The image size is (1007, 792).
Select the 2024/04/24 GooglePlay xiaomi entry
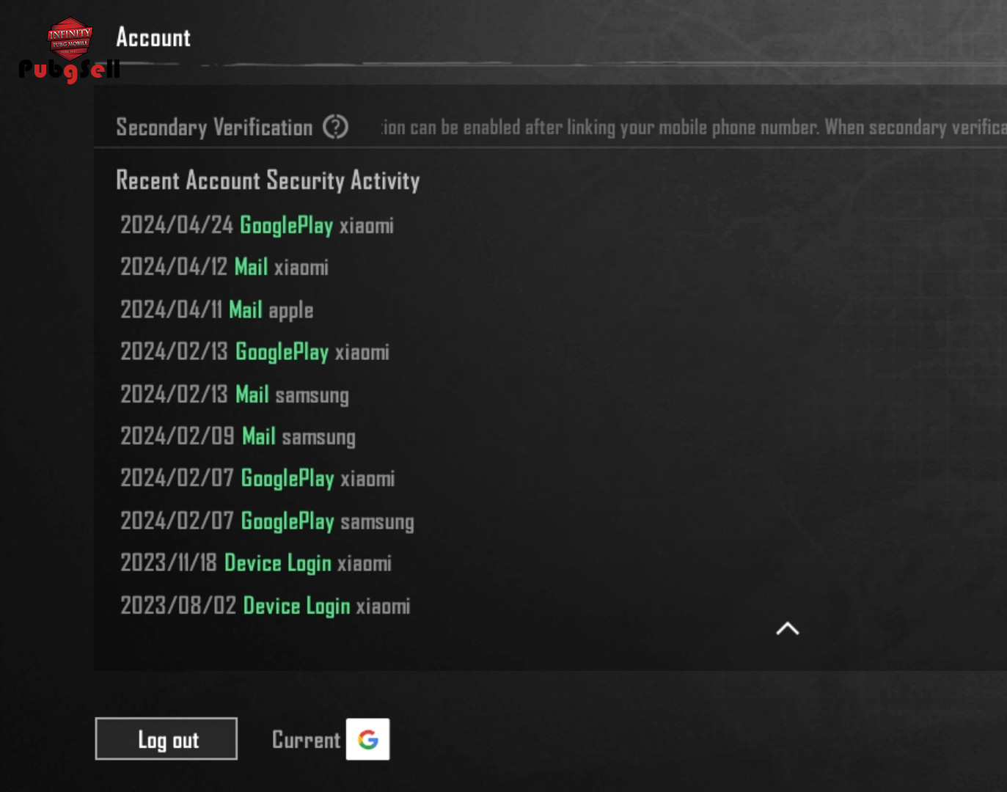coord(257,225)
